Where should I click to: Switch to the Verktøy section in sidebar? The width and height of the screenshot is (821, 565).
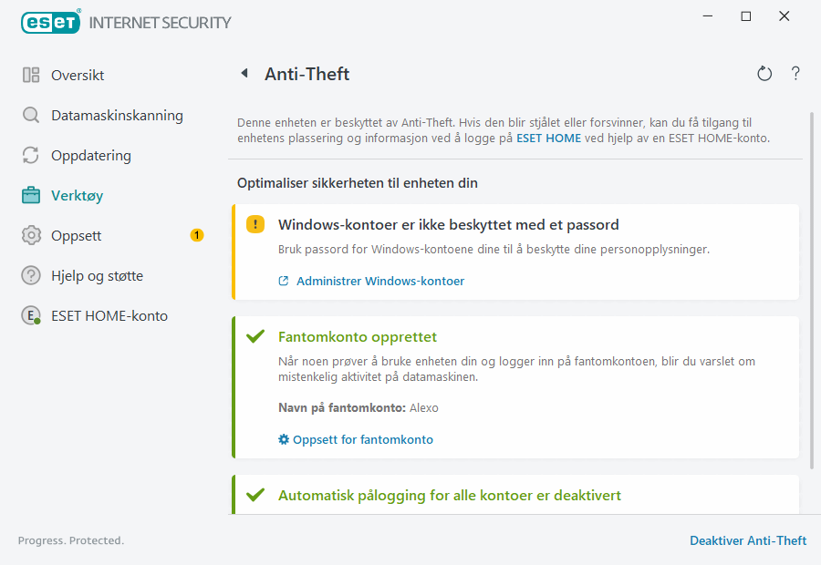tap(77, 195)
